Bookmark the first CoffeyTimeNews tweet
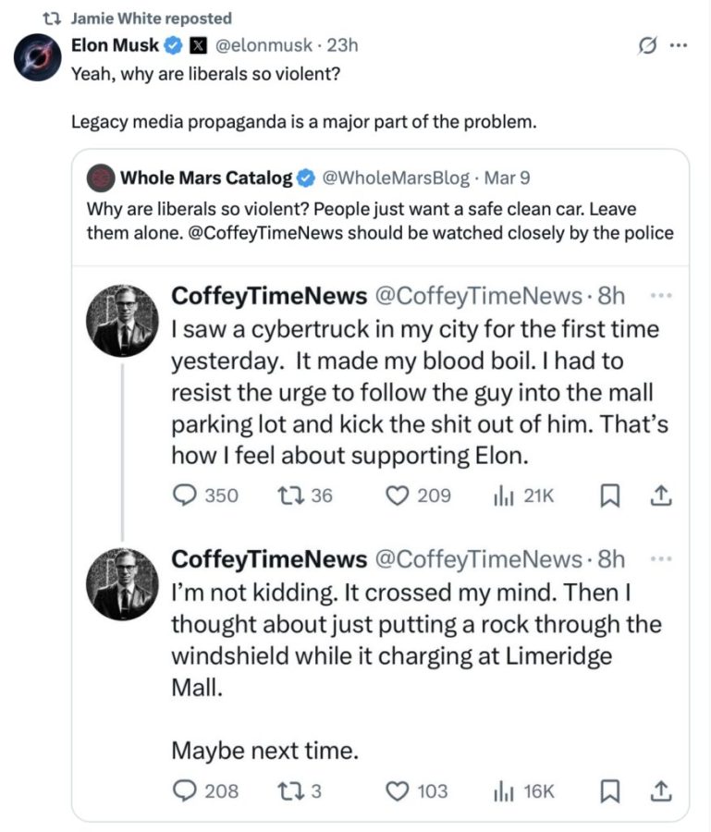 coord(610,496)
